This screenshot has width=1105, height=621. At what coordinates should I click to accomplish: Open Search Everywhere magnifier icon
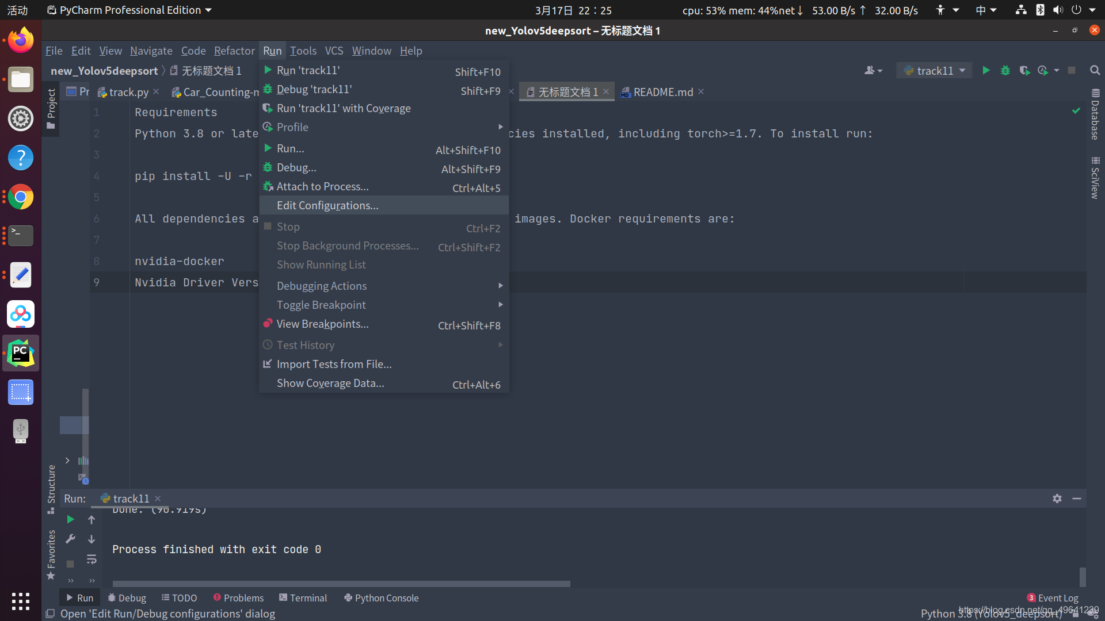click(1095, 70)
